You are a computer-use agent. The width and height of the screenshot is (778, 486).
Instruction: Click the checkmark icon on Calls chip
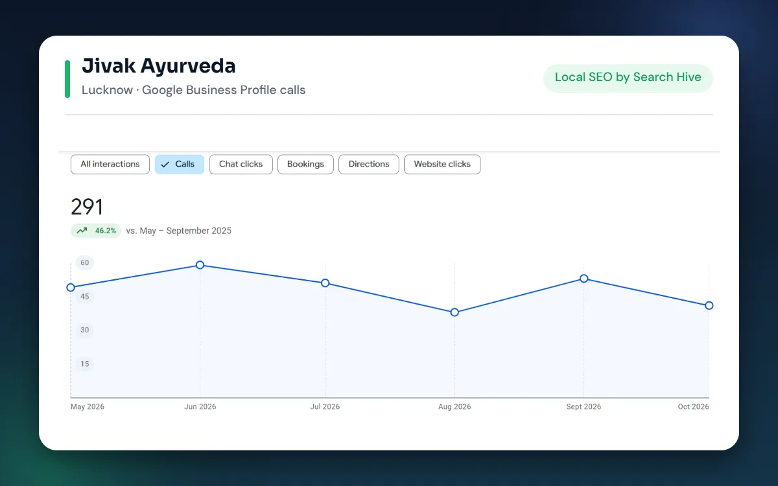[x=165, y=165]
